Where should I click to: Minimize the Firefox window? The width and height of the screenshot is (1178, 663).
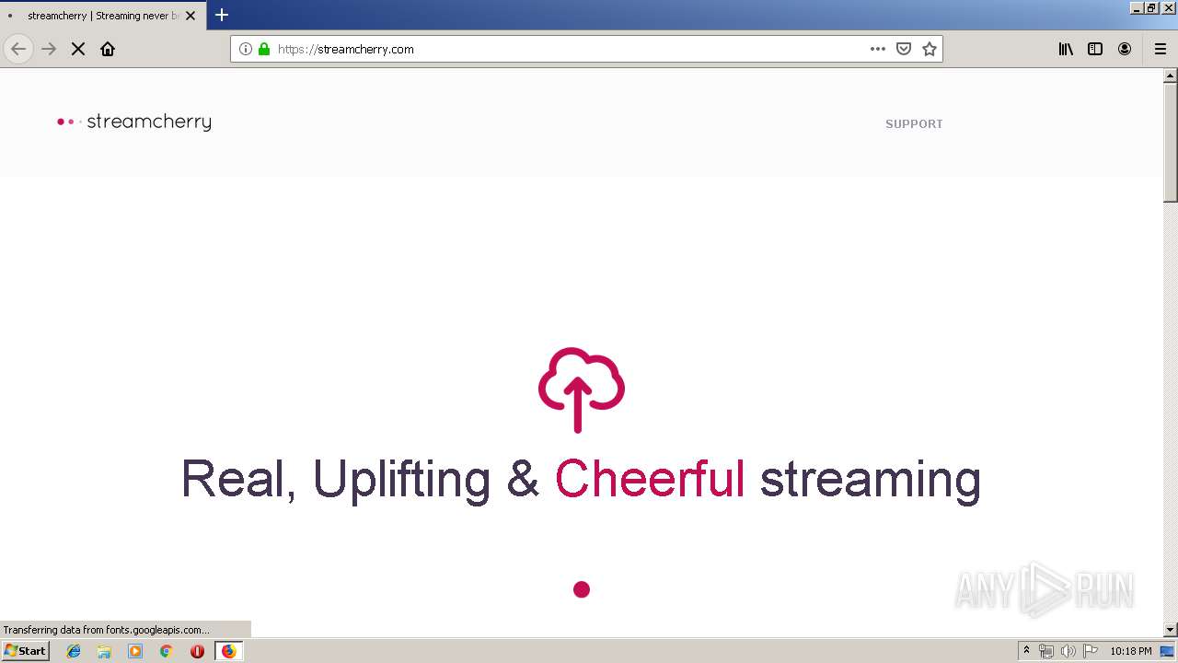(1138, 7)
